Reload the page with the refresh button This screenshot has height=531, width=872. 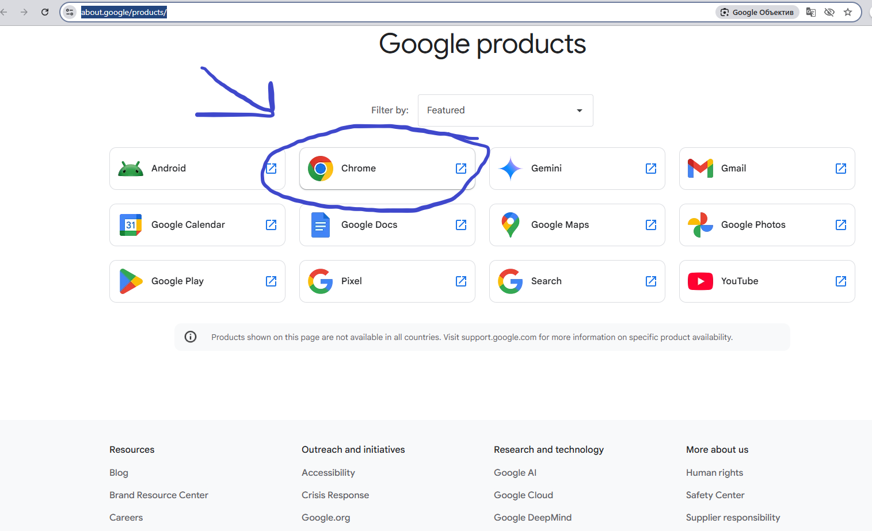[x=45, y=12]
